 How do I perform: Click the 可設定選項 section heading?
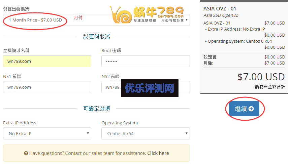96,109
